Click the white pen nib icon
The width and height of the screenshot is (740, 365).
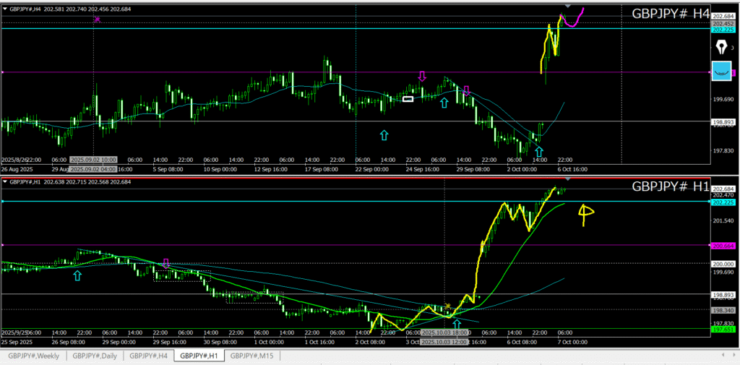pos(720,47)
